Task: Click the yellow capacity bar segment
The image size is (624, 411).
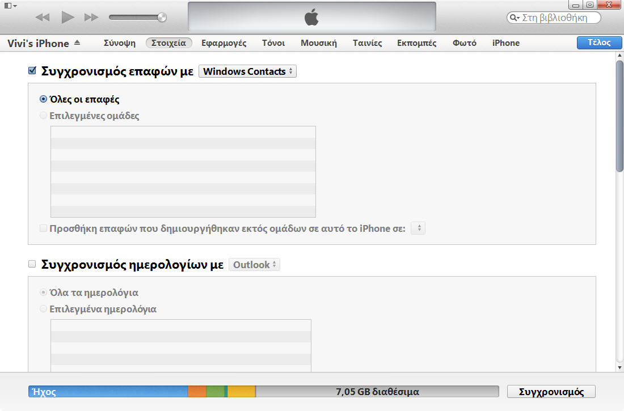Action: (x=242, y=392)
